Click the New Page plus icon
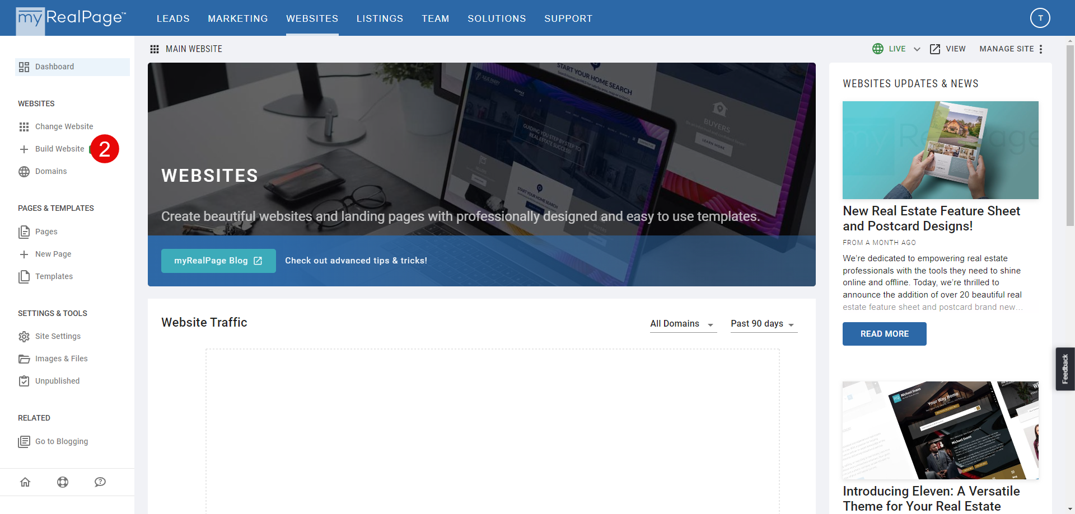The height and width of the screenshot is (514, 1075). pos(24,254)
